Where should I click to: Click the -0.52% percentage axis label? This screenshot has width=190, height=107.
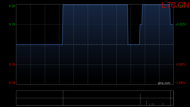click(x=180, y=64)
